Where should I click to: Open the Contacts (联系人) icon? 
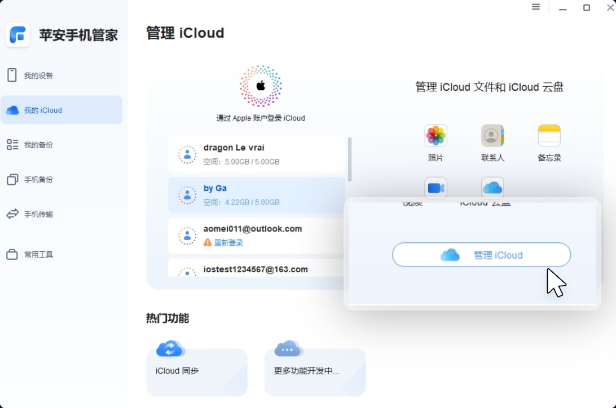pos(492,136)
